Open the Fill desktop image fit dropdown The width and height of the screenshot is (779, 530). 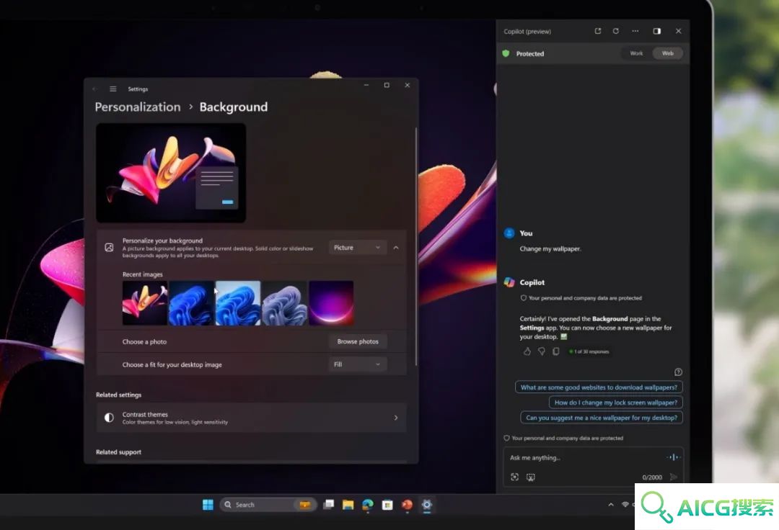pyautogui.click(x=358, y=364)
